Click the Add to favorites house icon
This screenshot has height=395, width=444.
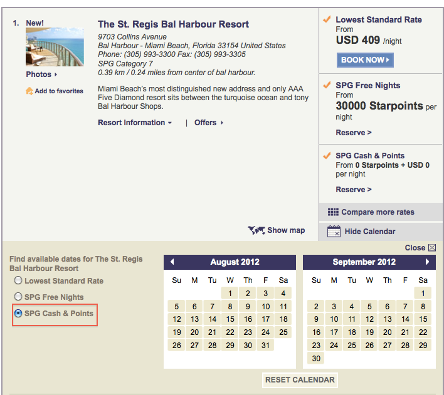pos(29,91)
